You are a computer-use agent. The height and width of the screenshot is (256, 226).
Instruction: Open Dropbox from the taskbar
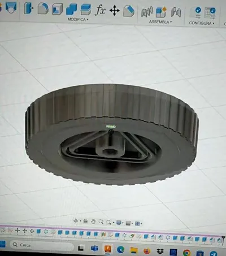pos(160,251)
